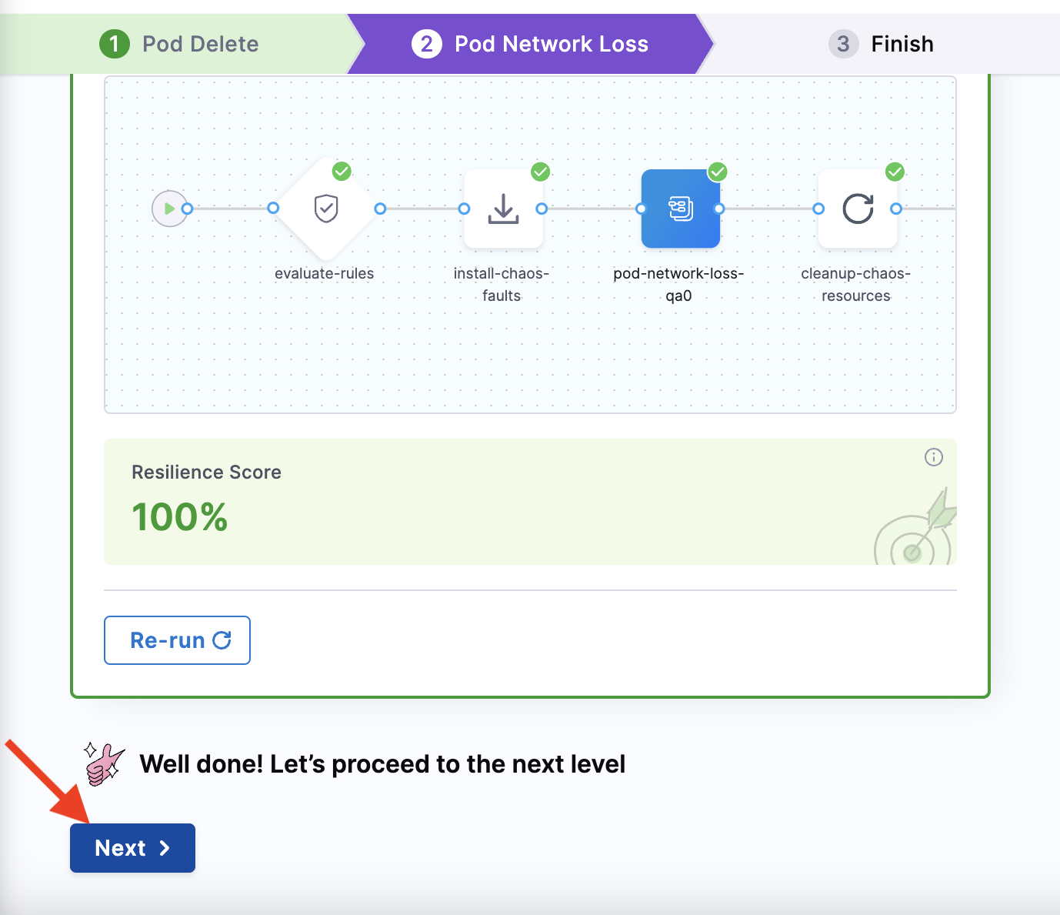Click the success badge on cleanup-chaos-resources
Viewport: 1060px width, 915px height.
point(894,172)
